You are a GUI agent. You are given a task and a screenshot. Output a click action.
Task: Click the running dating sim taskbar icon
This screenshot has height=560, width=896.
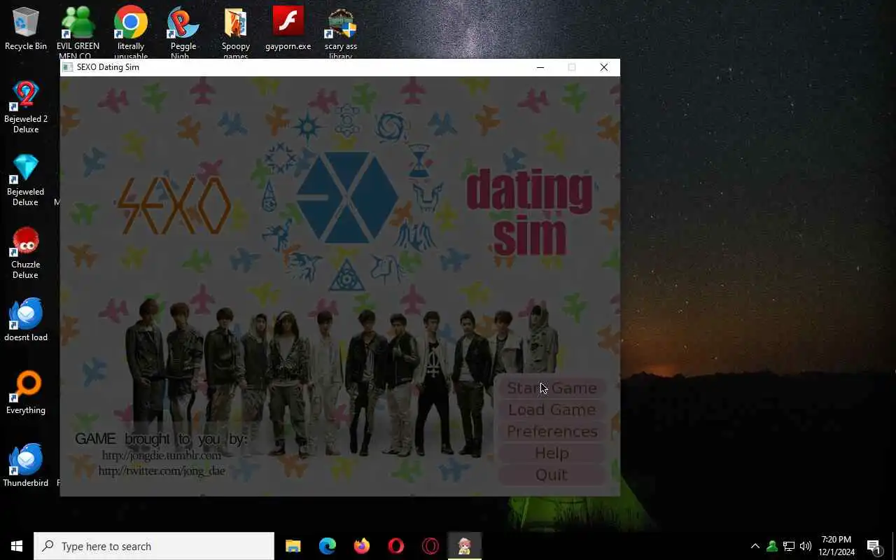pos(464,546)
